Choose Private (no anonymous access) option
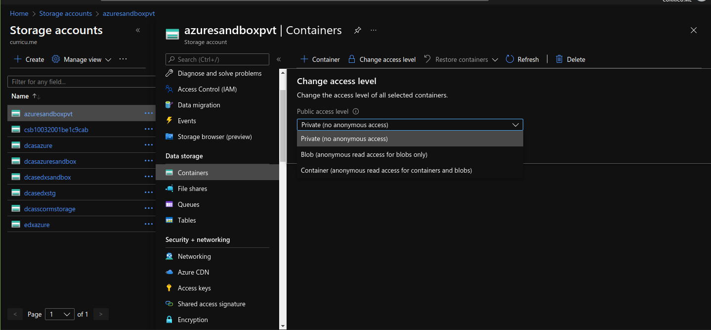Viewport: 711px width, 330px height. (410, 139)
